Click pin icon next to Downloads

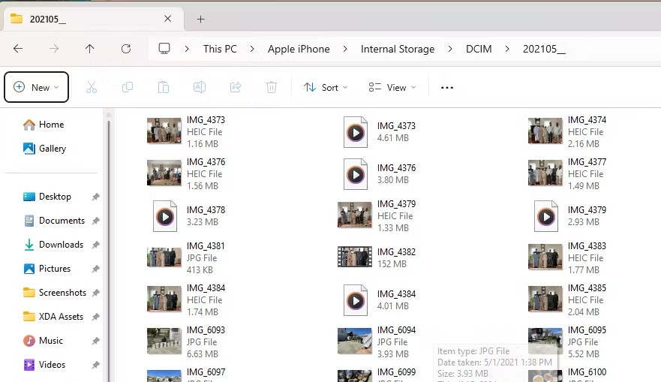(96, 245)
